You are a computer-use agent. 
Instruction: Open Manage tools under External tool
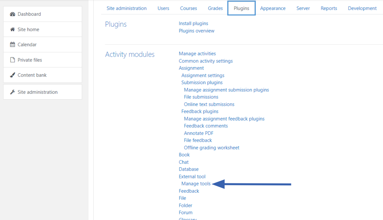[196, 184]
